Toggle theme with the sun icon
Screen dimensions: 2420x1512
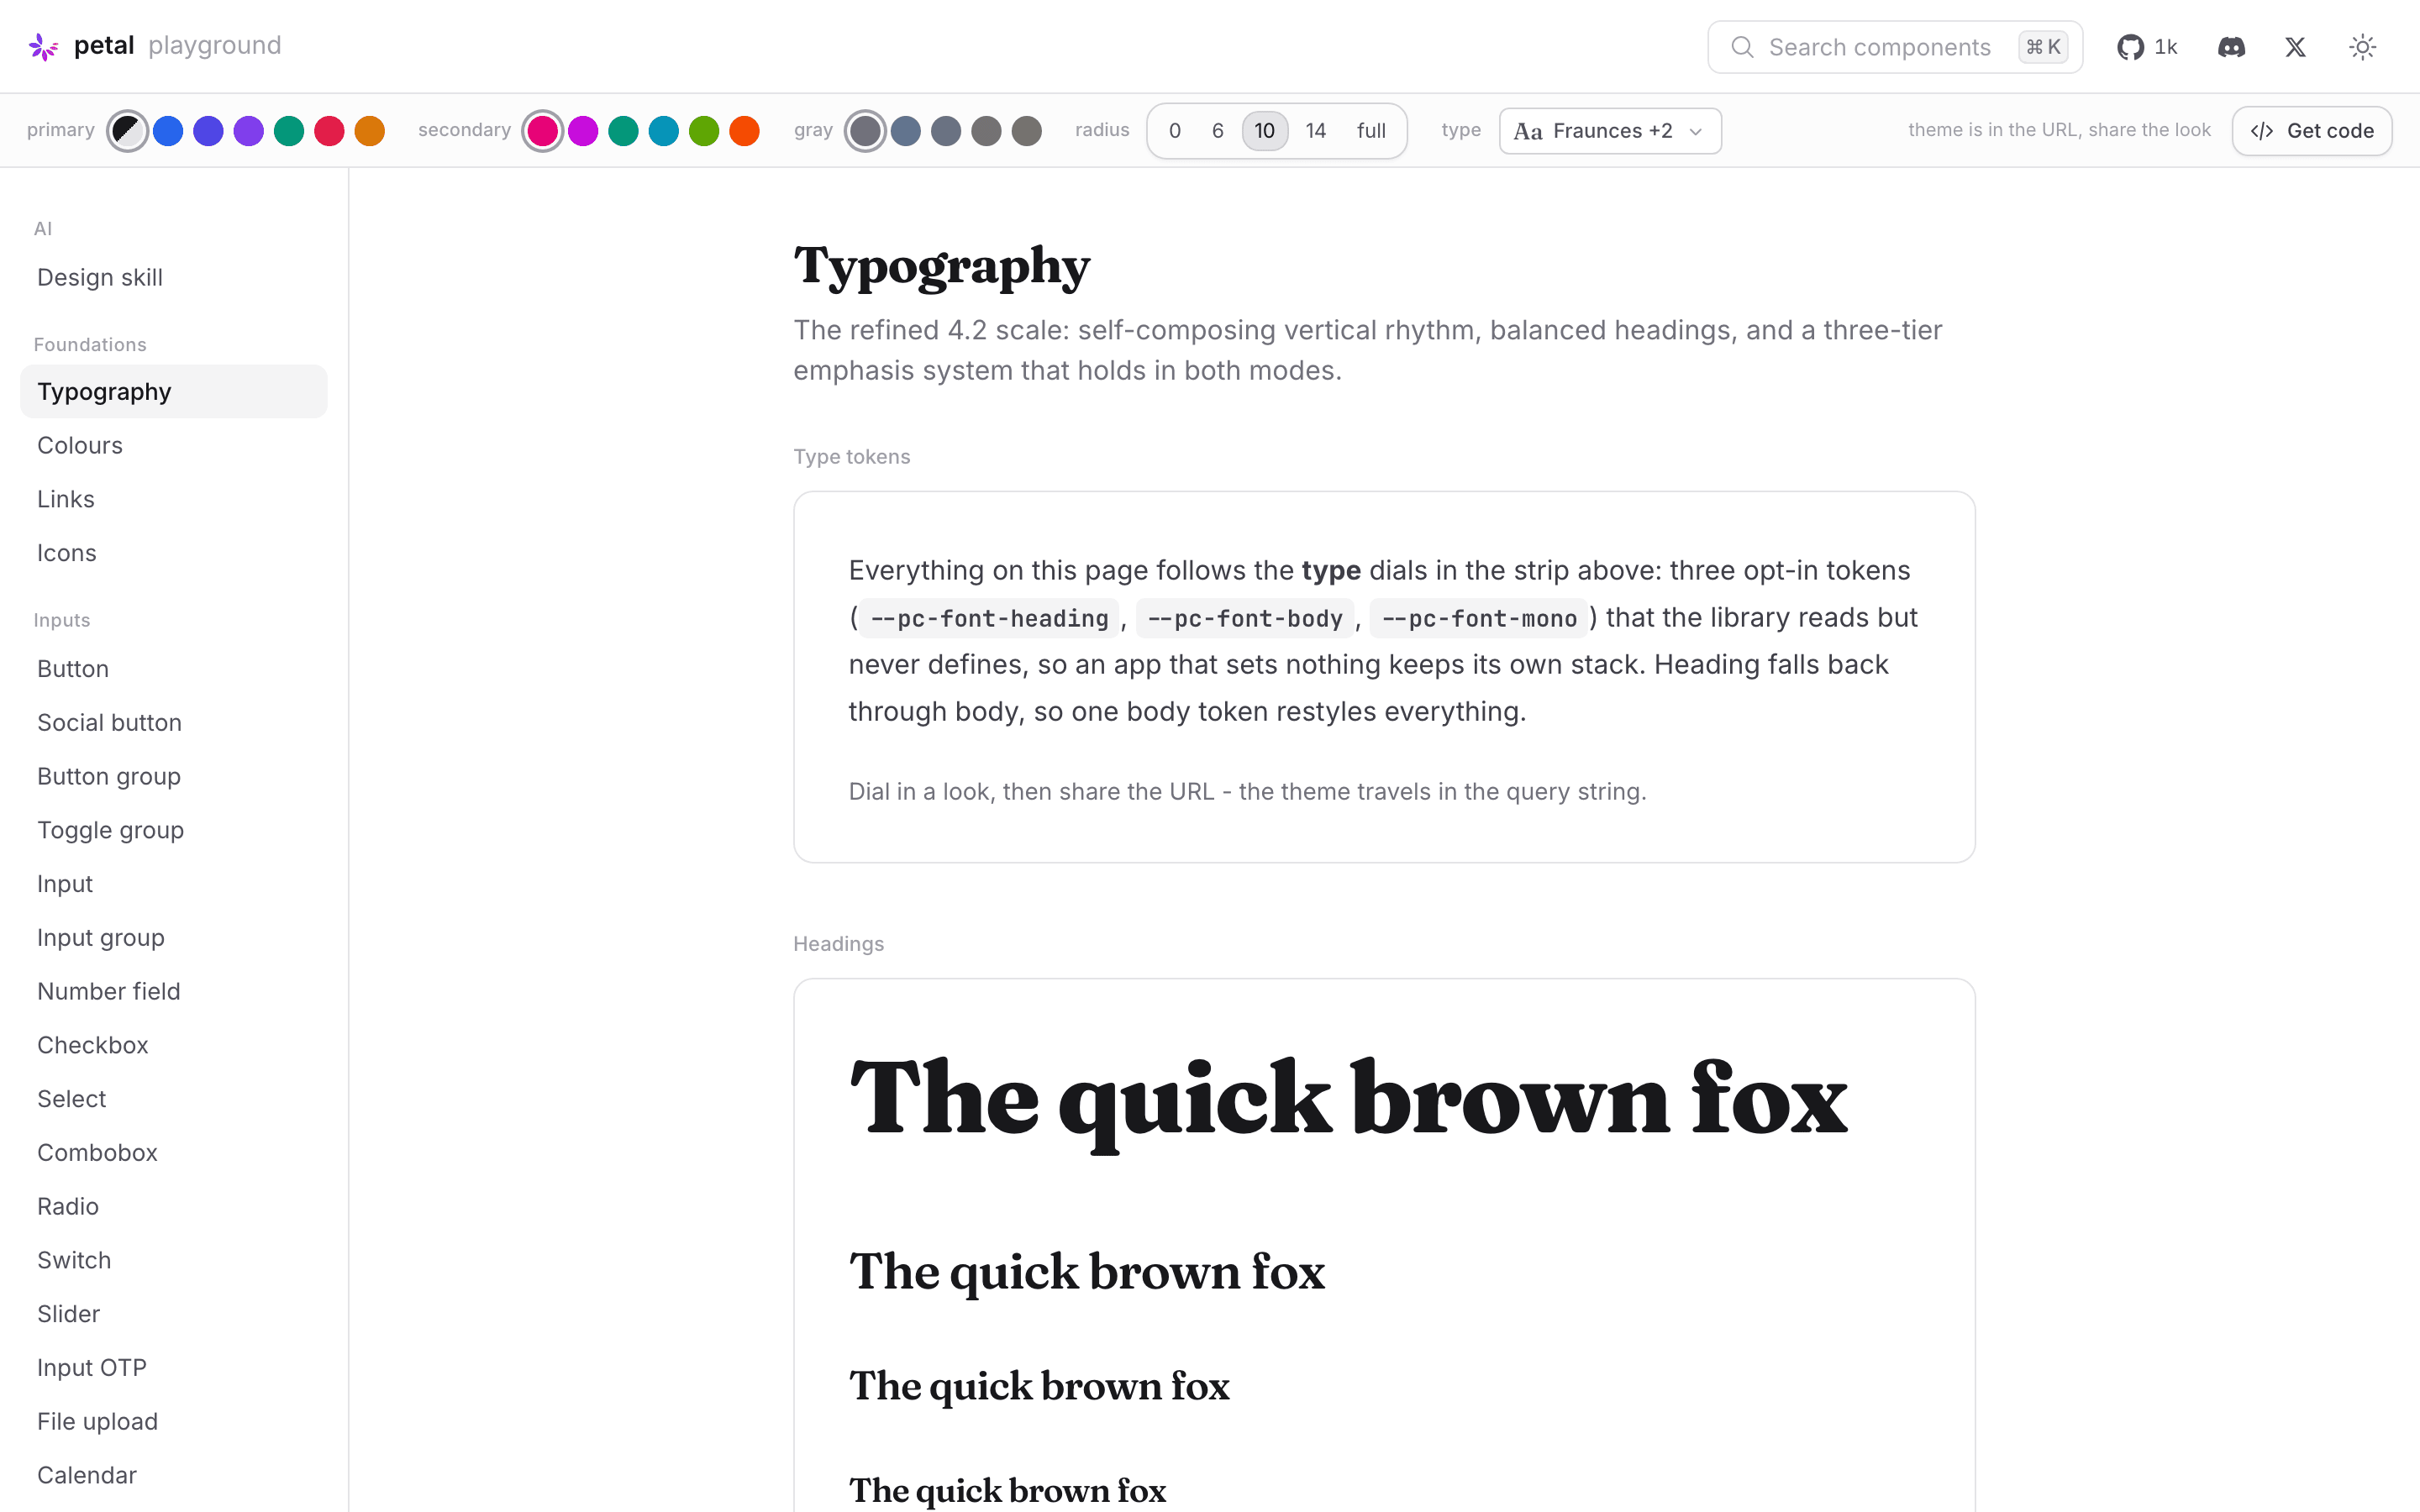(2362, 47)
